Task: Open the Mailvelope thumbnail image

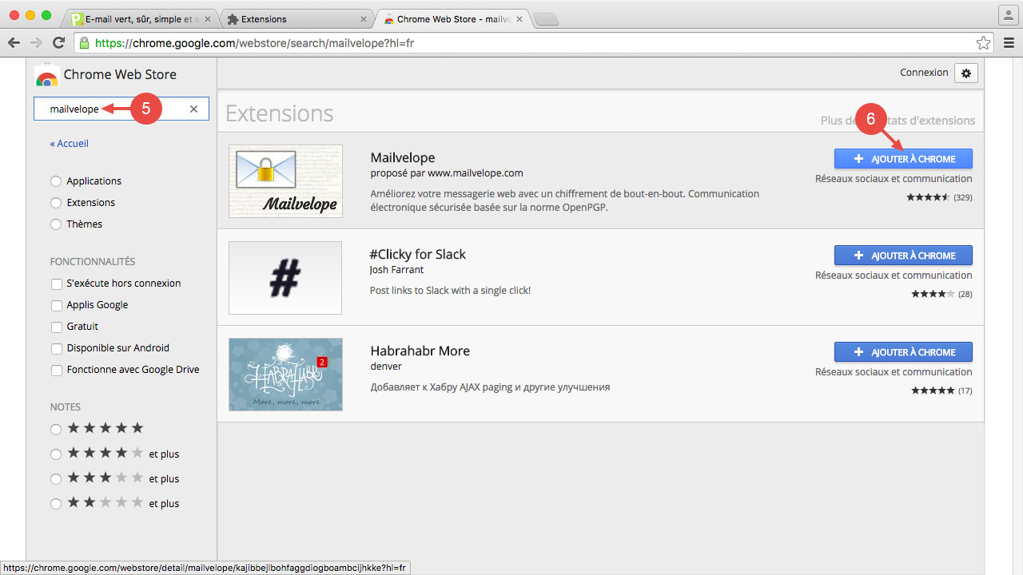Action: click(285, 181)
